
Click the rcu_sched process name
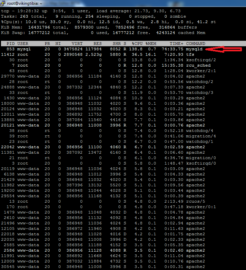[198, 65]
